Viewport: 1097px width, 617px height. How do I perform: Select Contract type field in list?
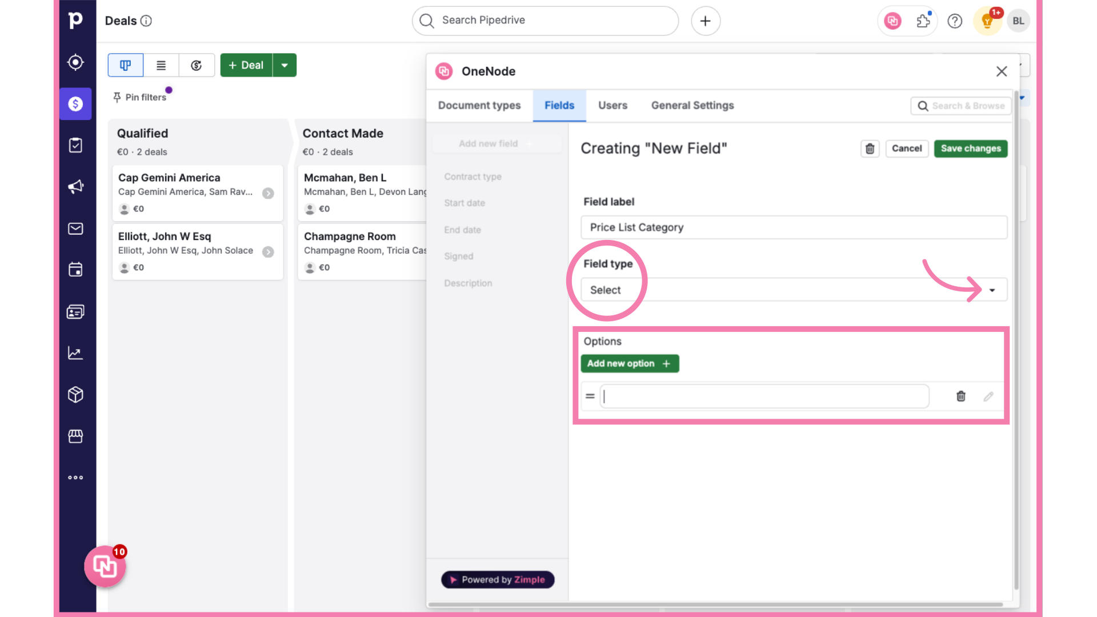pos(473,177)
